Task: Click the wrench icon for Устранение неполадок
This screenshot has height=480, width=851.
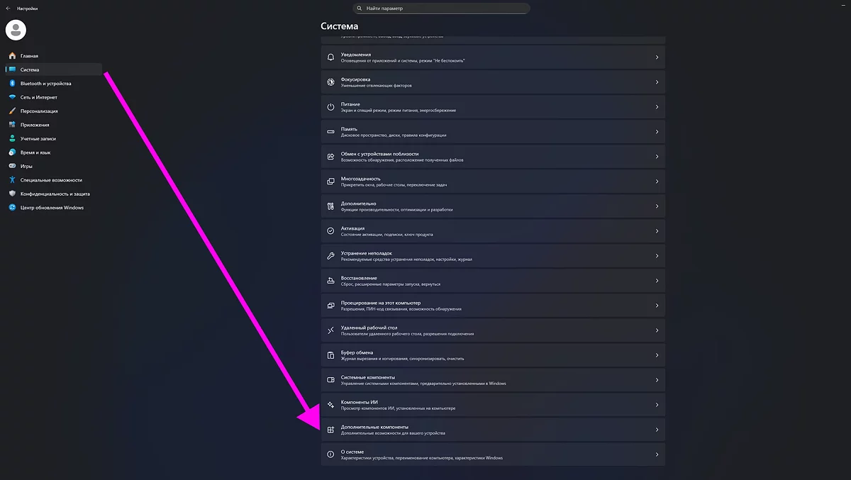Action: pyautogui.click(x=330, y=256)
